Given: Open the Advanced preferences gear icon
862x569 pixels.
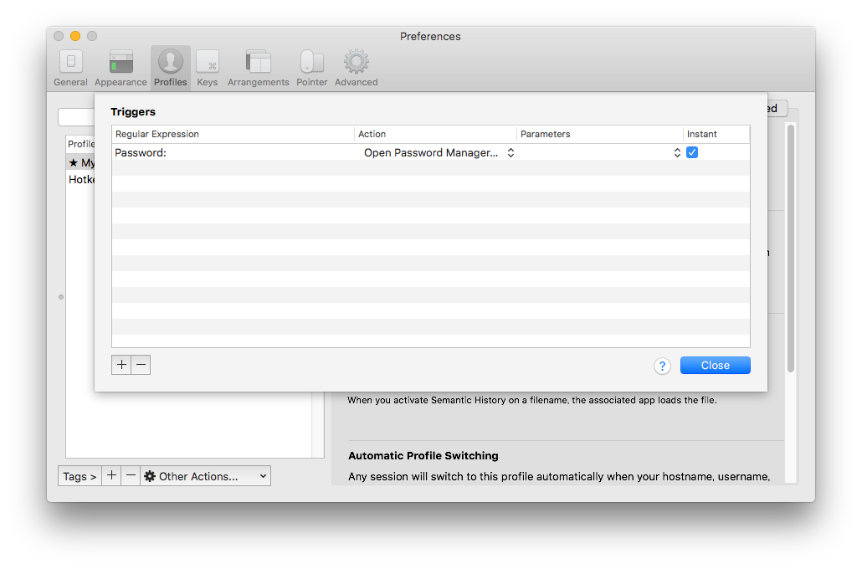Looking at the screenshot, I should coord(356,69).
